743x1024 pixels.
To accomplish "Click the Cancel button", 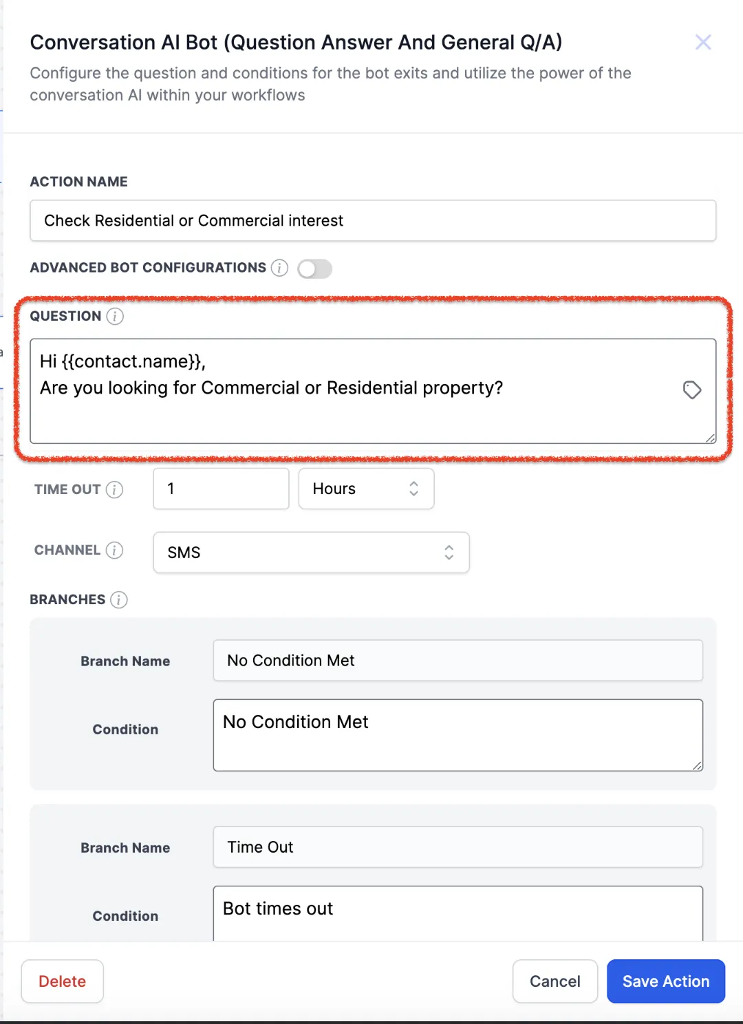I will [554, 981].
